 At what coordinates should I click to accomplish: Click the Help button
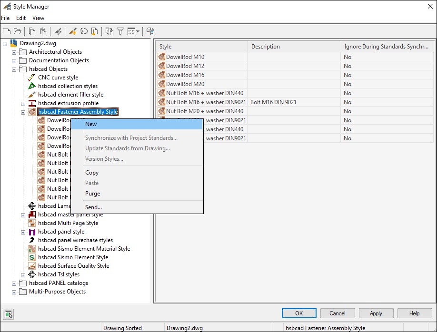(415, 313)
